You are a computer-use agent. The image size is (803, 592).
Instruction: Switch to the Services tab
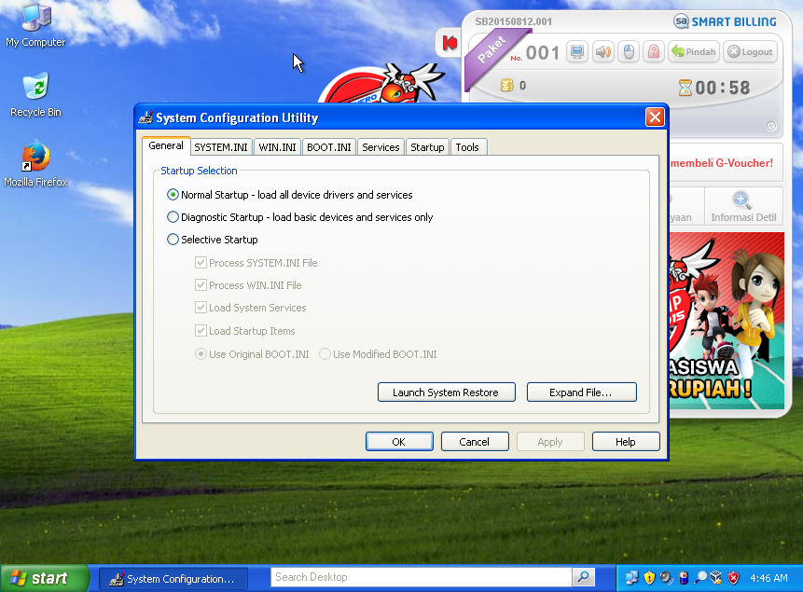[x=381, y=147]
